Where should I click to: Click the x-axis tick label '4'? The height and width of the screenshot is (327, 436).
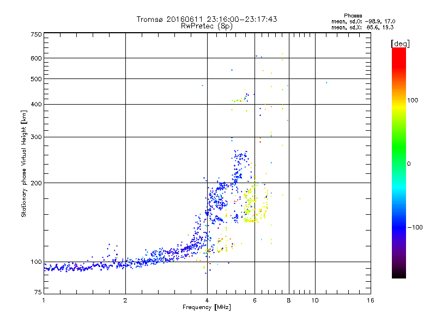pyautogui.click(x=207, y=300)
